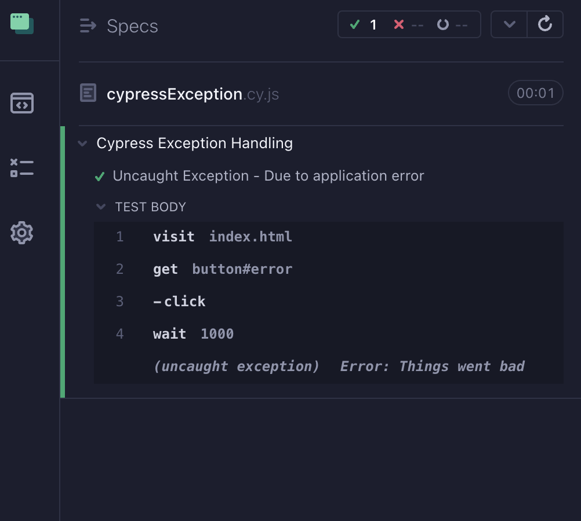Click the pending tests spinner indicator
Screen dimensions: 581x521
(444, 25)
